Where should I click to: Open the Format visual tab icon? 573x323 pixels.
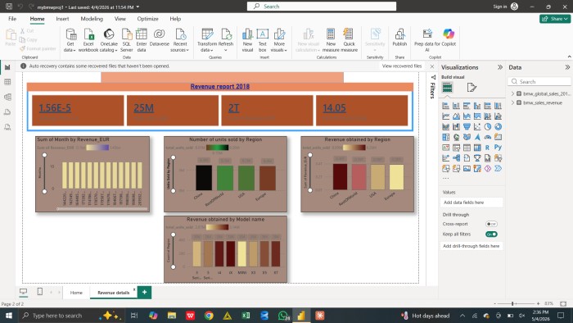click(471, 88)
